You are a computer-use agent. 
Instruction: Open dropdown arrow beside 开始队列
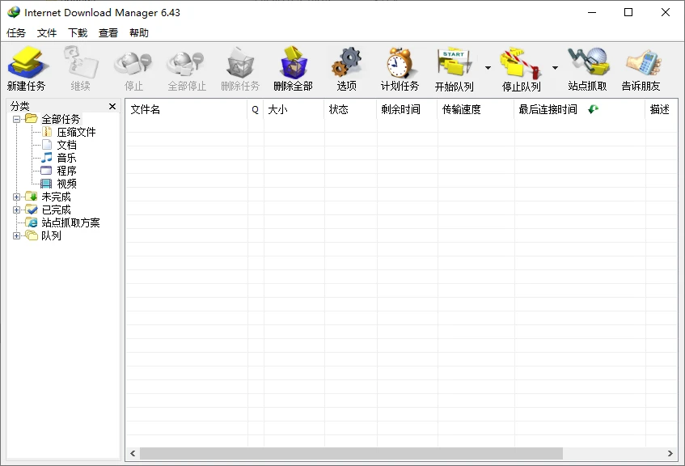point(488,68)
